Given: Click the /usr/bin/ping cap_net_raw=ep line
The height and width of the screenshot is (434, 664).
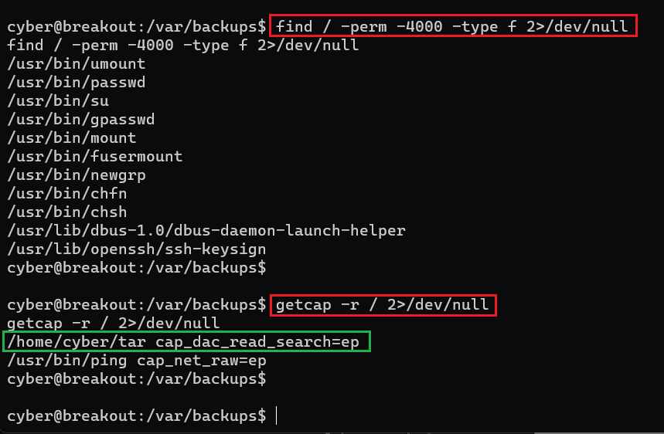Looking at the screenshot, I should [136, 360].
